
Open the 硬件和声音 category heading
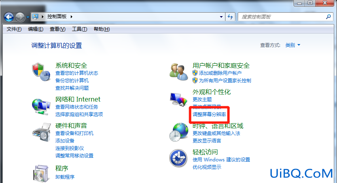(71, 126)
